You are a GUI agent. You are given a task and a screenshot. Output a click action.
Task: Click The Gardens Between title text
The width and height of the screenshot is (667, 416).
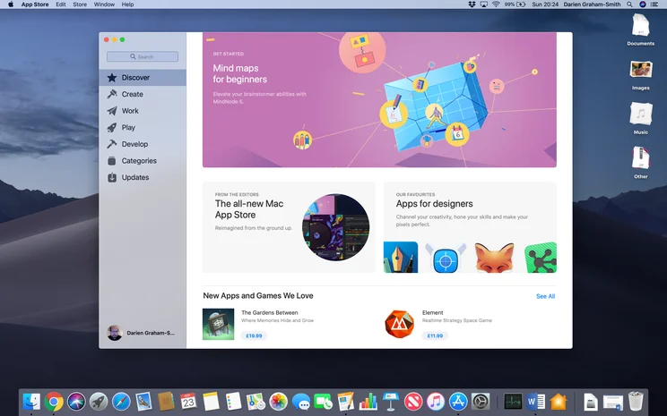(x=269, y=312)
